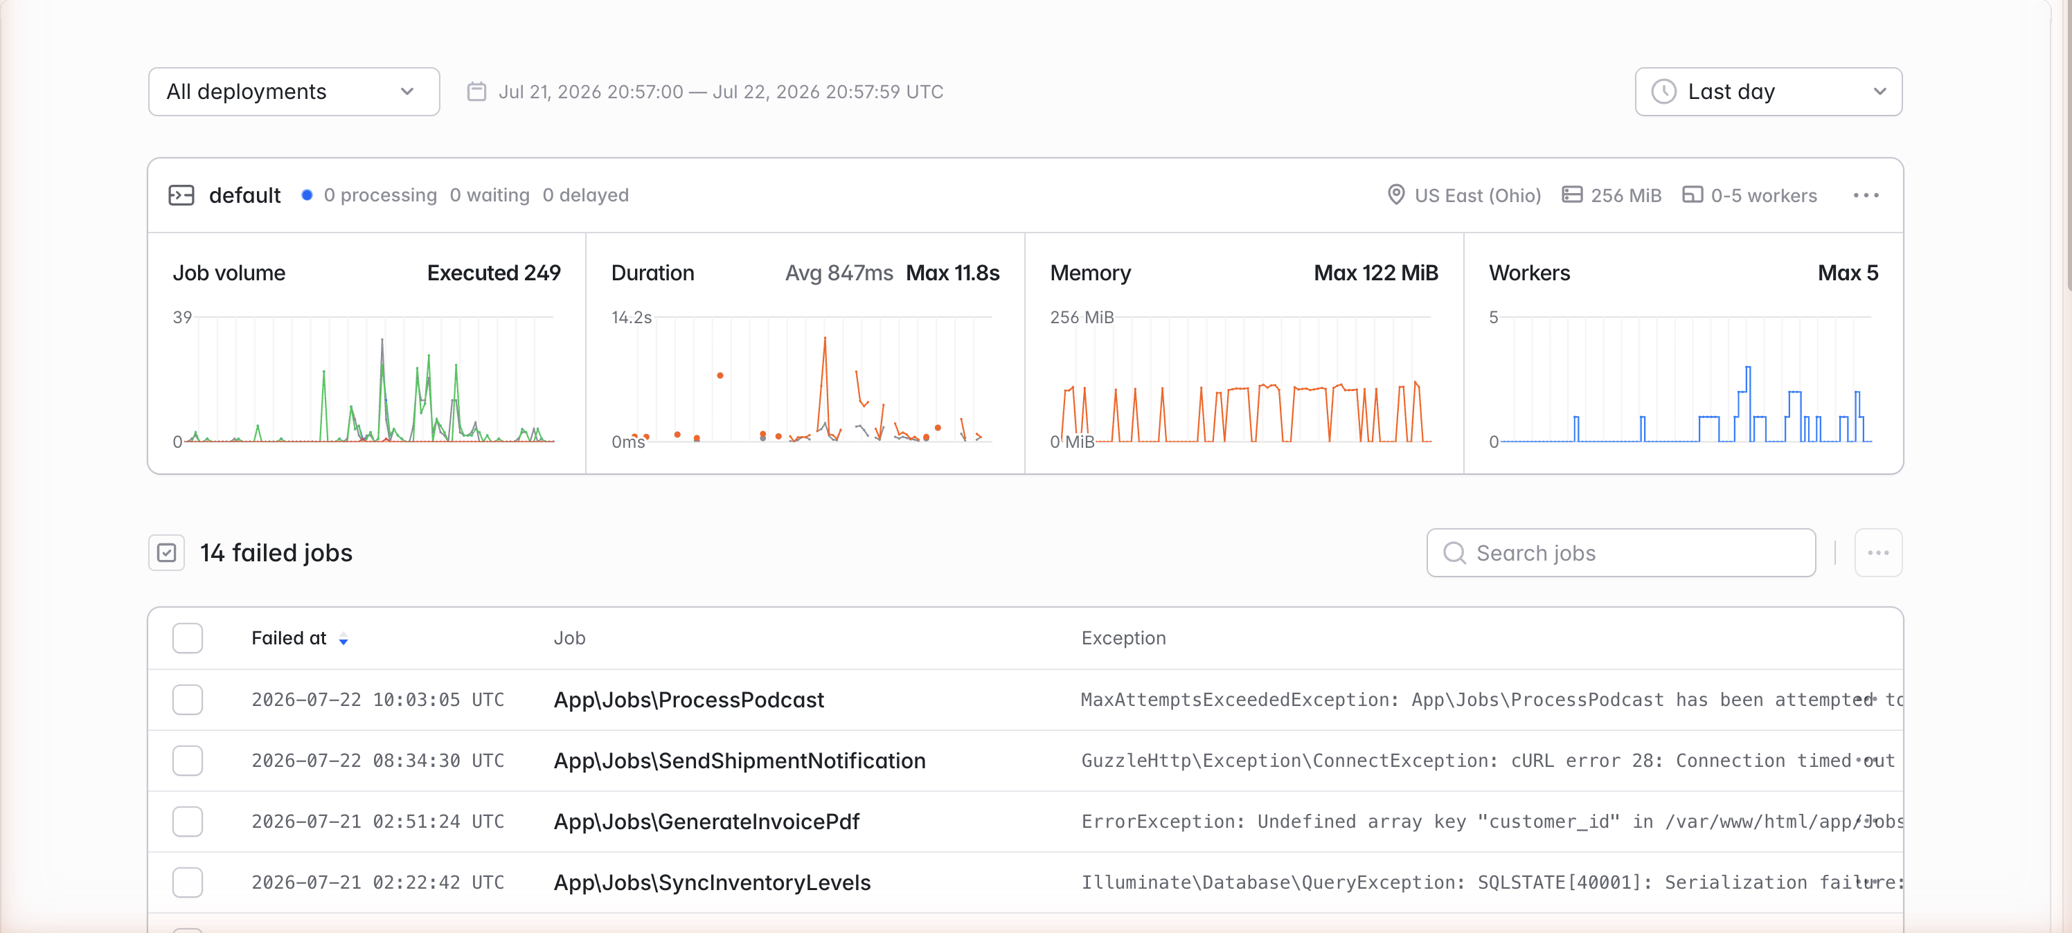This screenshot has height=933, width=2072.
Task: Click the date range Jul 21 to Jul 22 text
Action: click(x=721, y=91)
